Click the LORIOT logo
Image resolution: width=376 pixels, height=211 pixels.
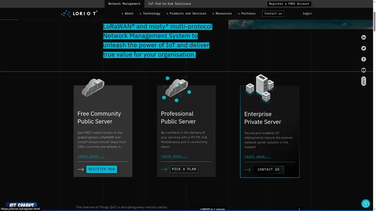(79, 14)
